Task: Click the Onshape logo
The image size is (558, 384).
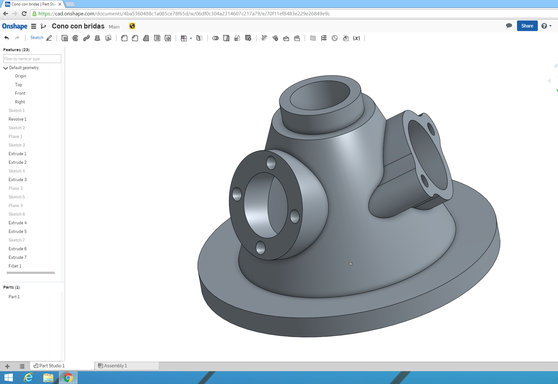Action: coord(15,26)
